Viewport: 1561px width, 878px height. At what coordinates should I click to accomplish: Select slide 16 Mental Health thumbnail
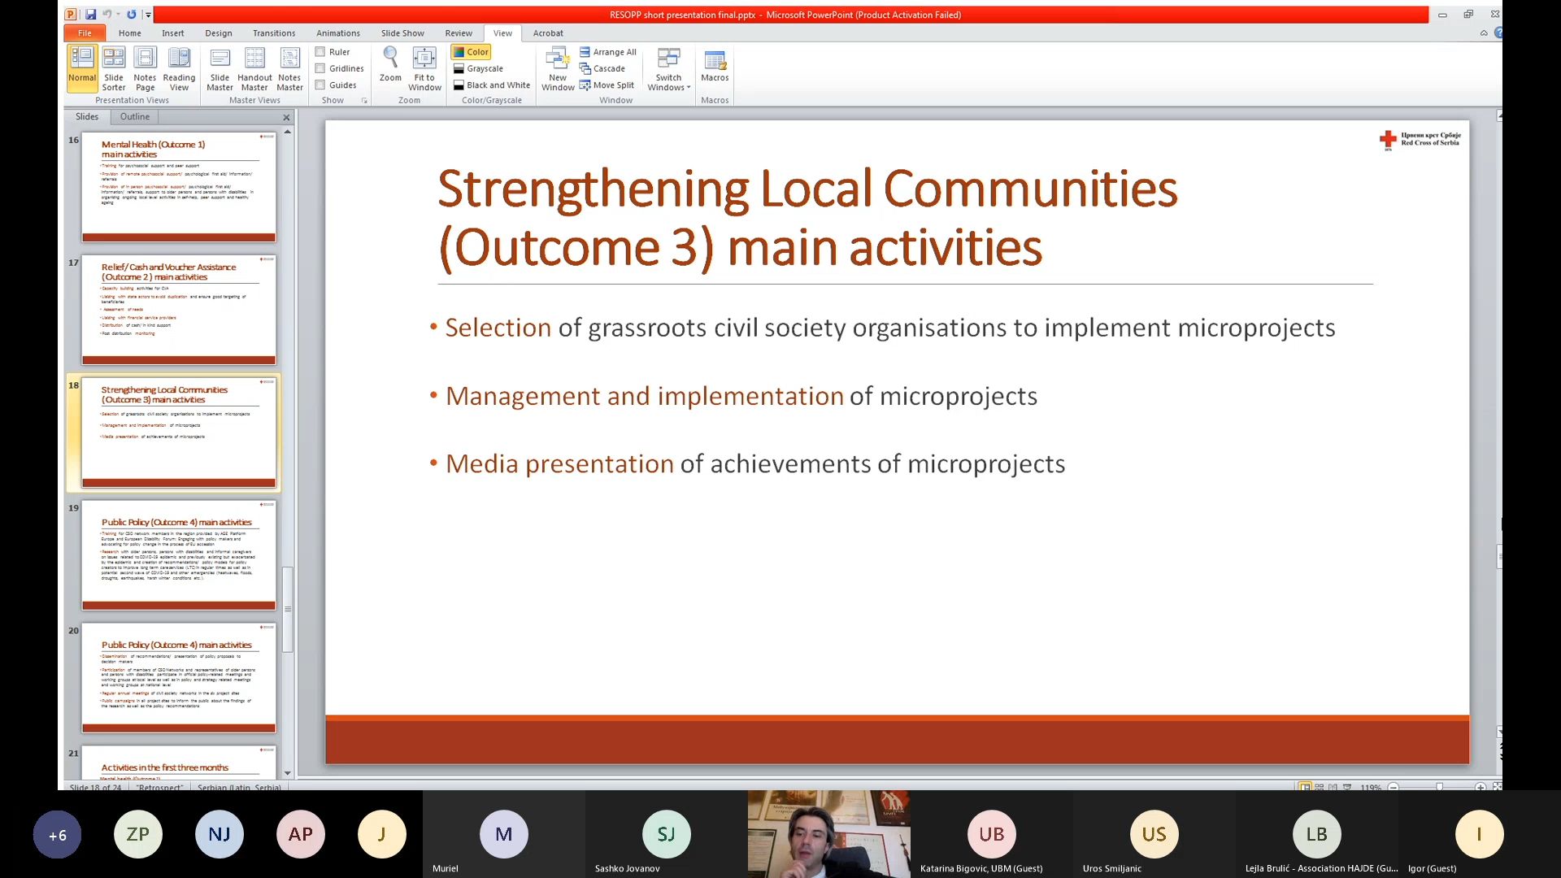tap(178, 188)
